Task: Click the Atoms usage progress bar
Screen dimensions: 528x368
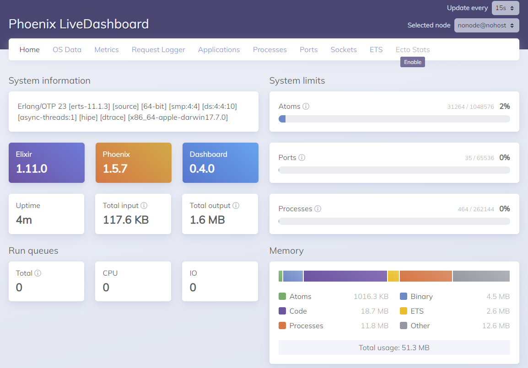Action: [x=394, y=119]
